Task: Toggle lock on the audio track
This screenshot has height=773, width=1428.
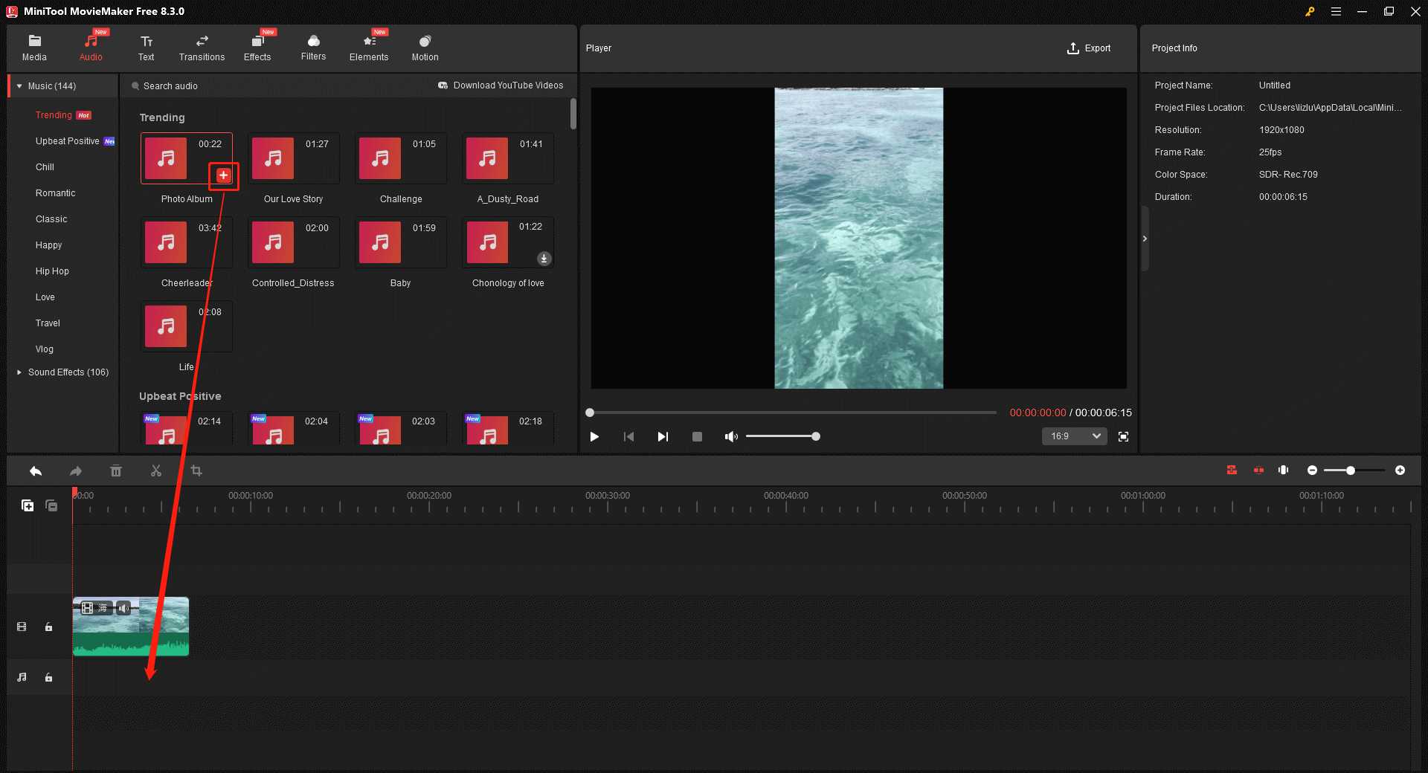Action: [x=48, y=678]
